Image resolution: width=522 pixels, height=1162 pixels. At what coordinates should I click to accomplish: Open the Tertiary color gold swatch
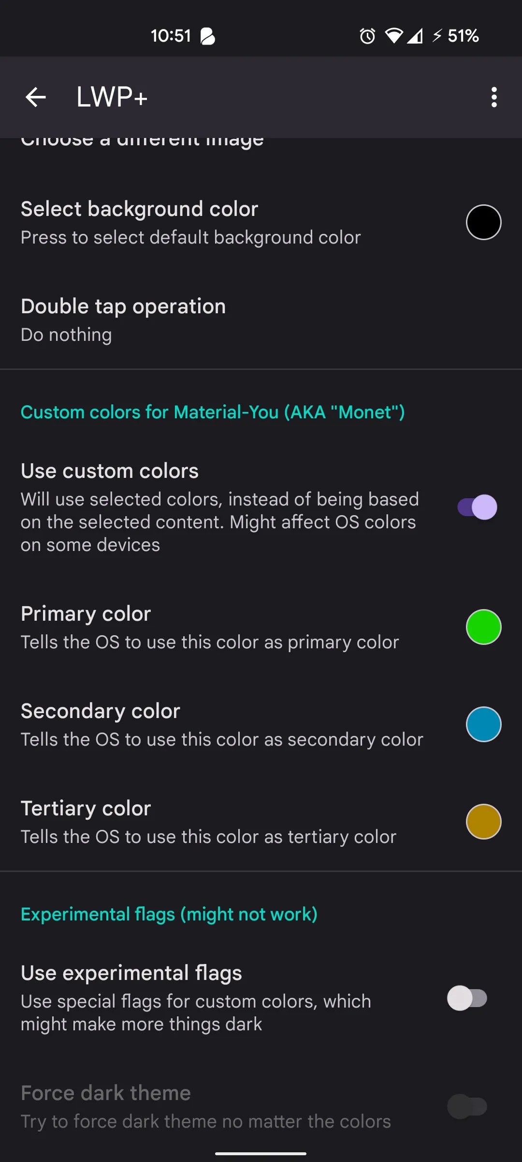483,821
